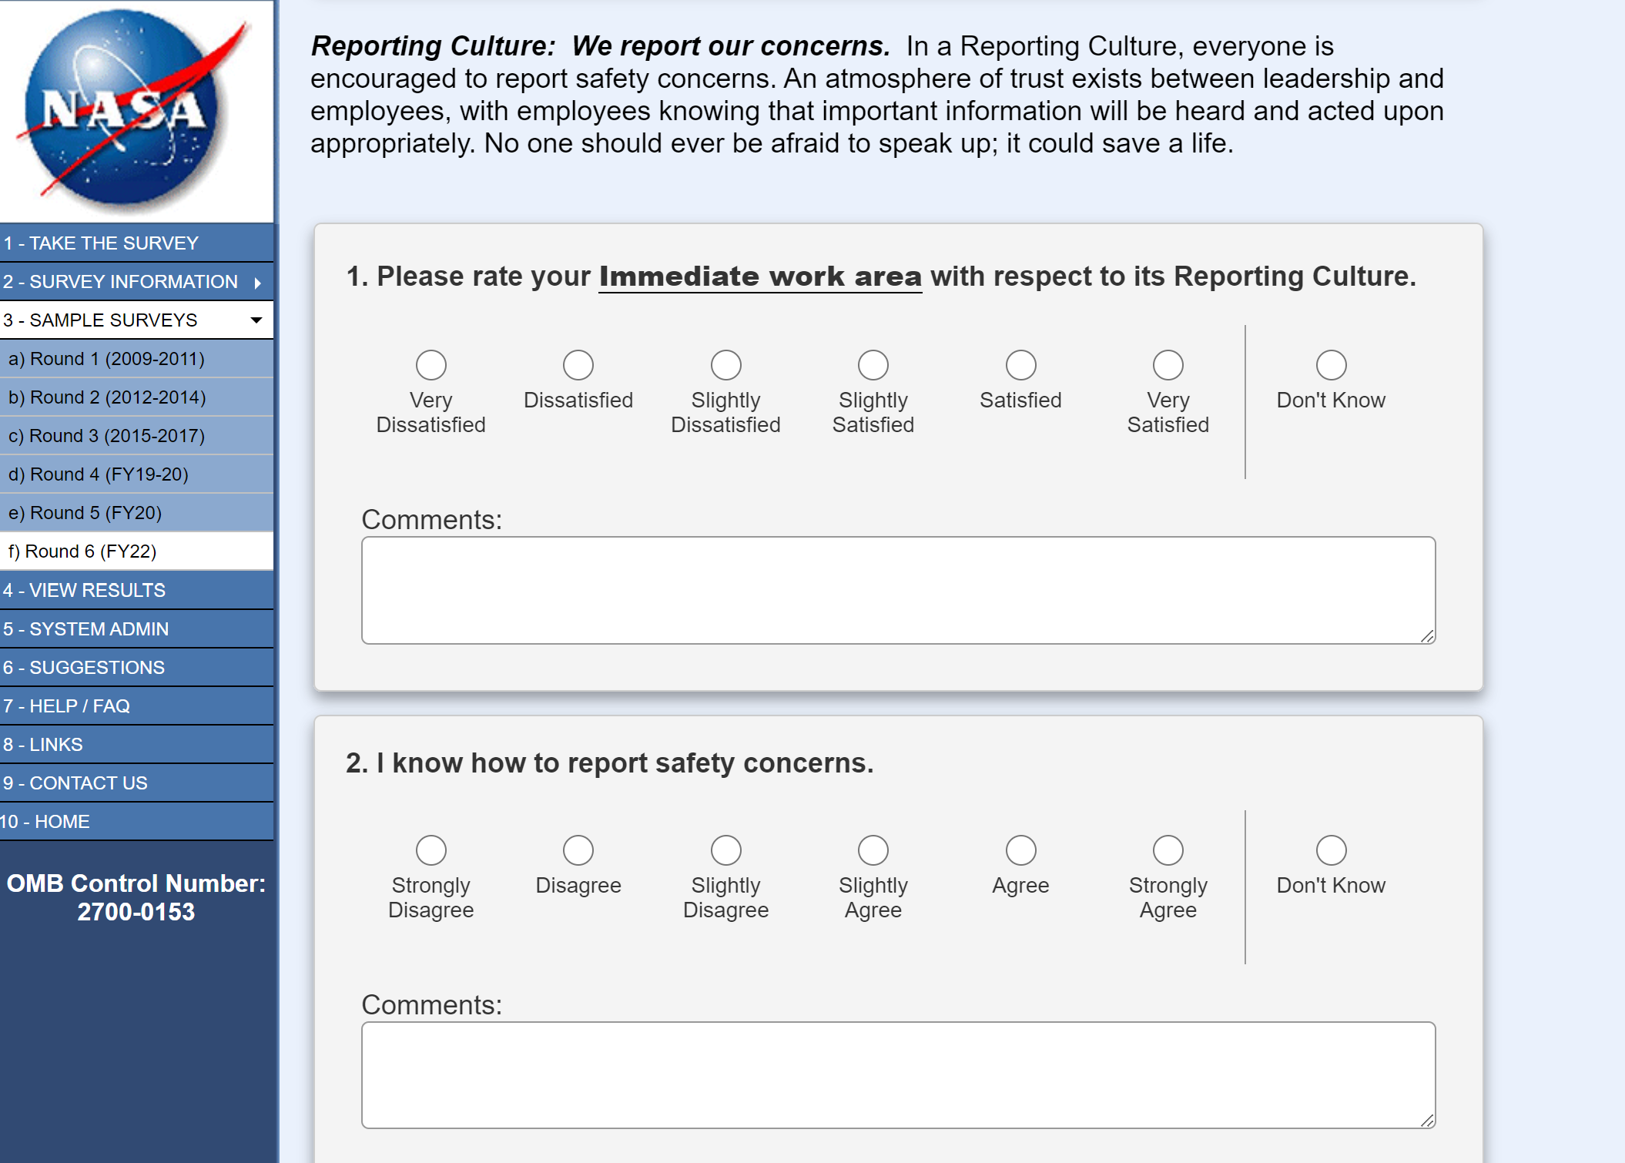Select Disagree option for question 2
This screenshot has width=1625, height=1163.
tap(578, 850)
